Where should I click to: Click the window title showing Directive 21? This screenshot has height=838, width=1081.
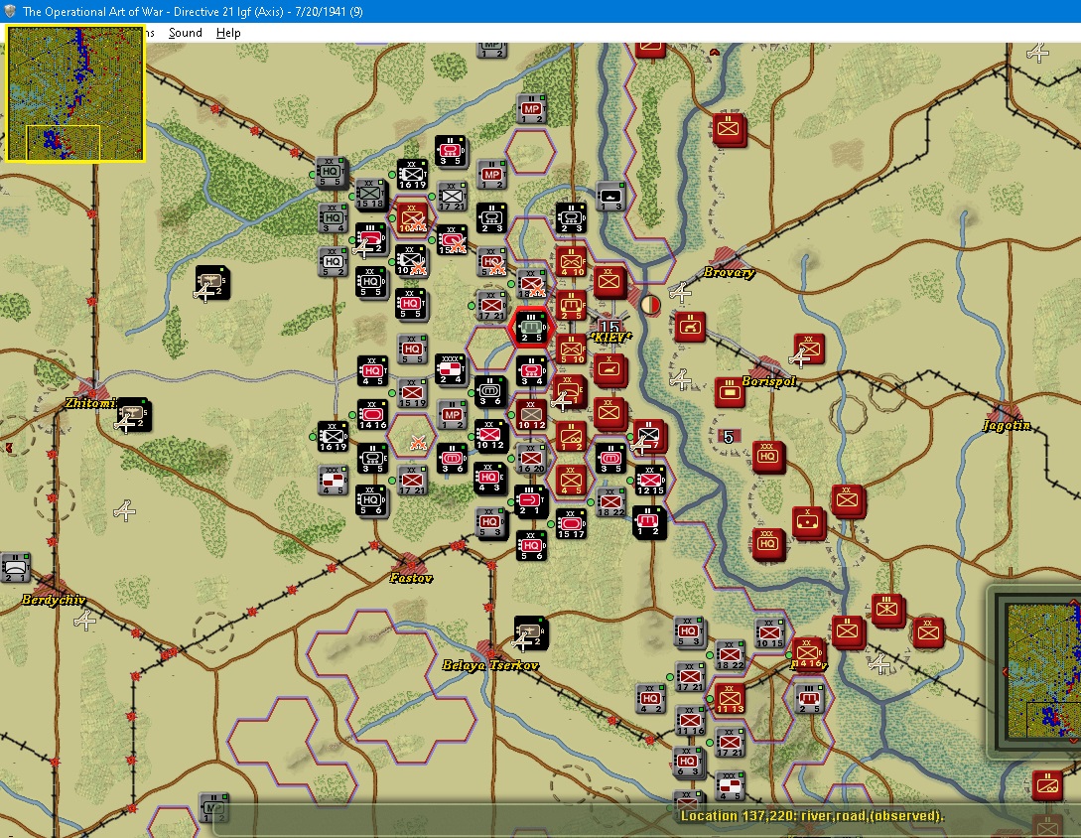[193, 11]
